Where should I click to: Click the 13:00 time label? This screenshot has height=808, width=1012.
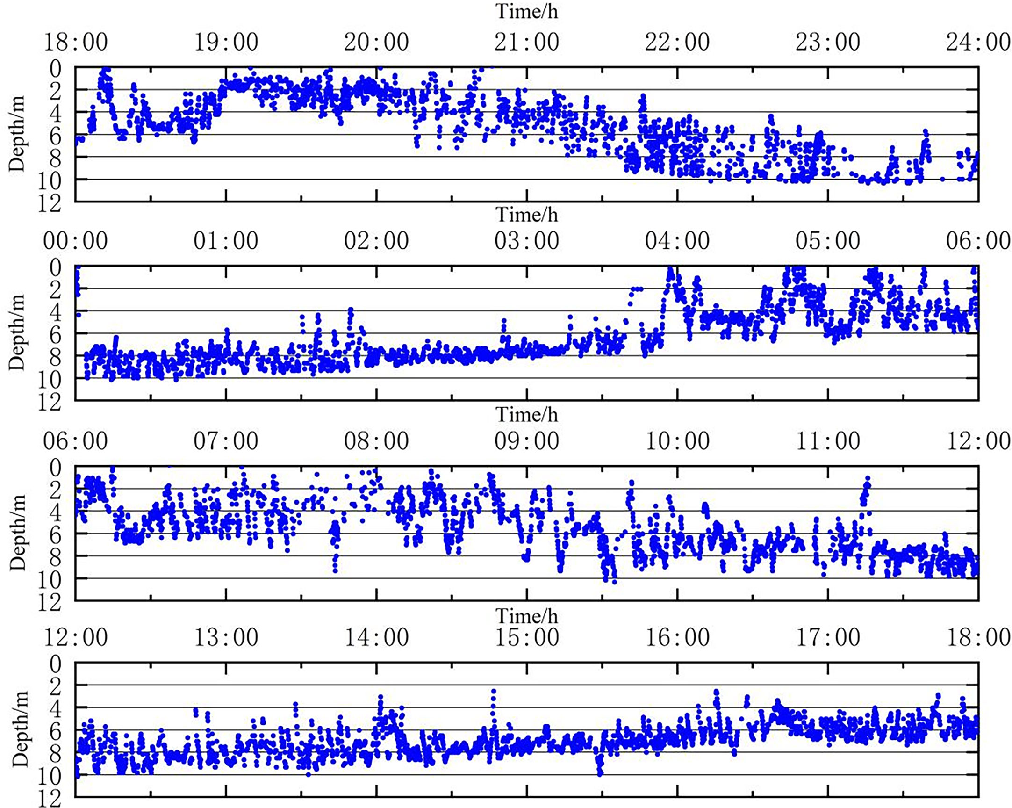(226, 638)
